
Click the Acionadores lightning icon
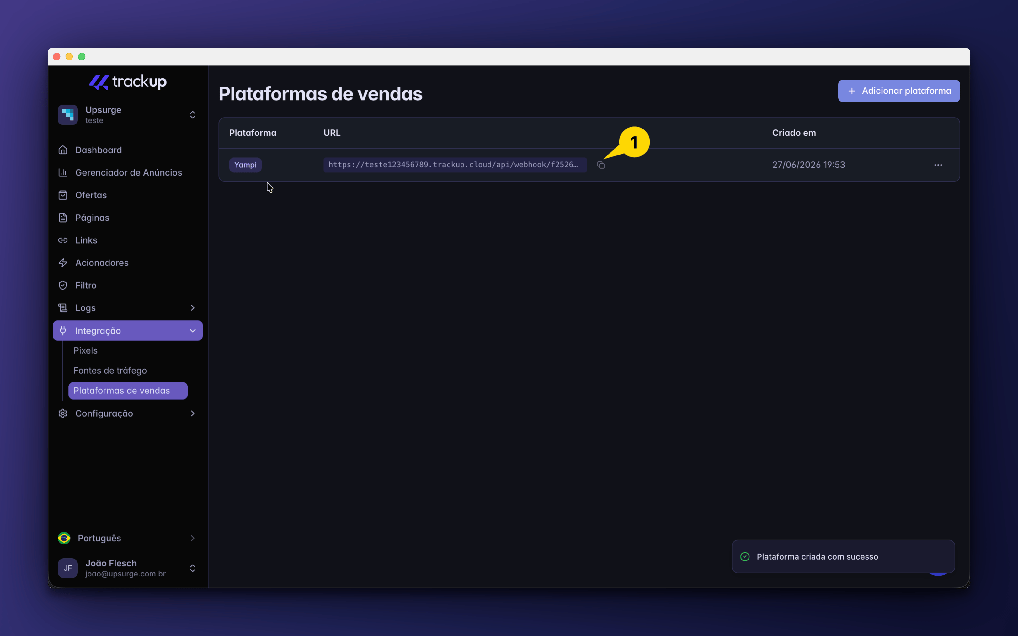pyautogui.click(x=63, y=262)
